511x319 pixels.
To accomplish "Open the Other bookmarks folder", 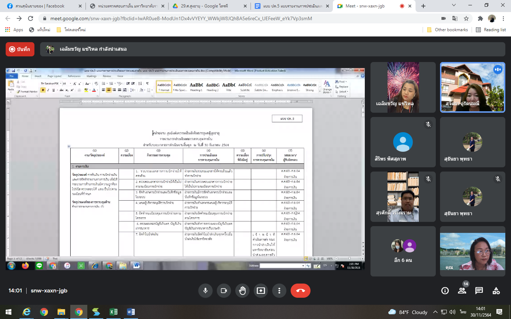I will (447, 30).
